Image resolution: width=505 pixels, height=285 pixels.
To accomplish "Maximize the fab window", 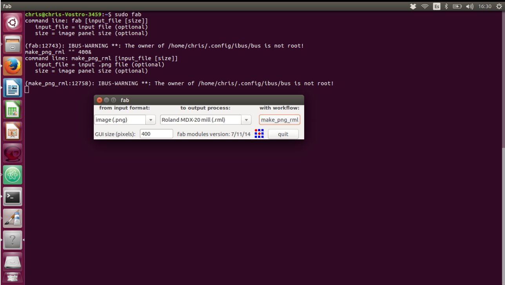I will [x=113, y=100].
